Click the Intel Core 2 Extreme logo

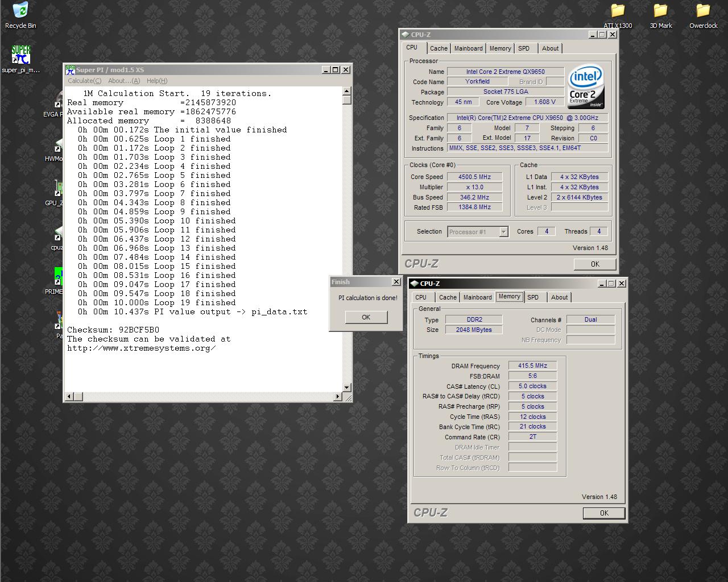pos(586,86)
